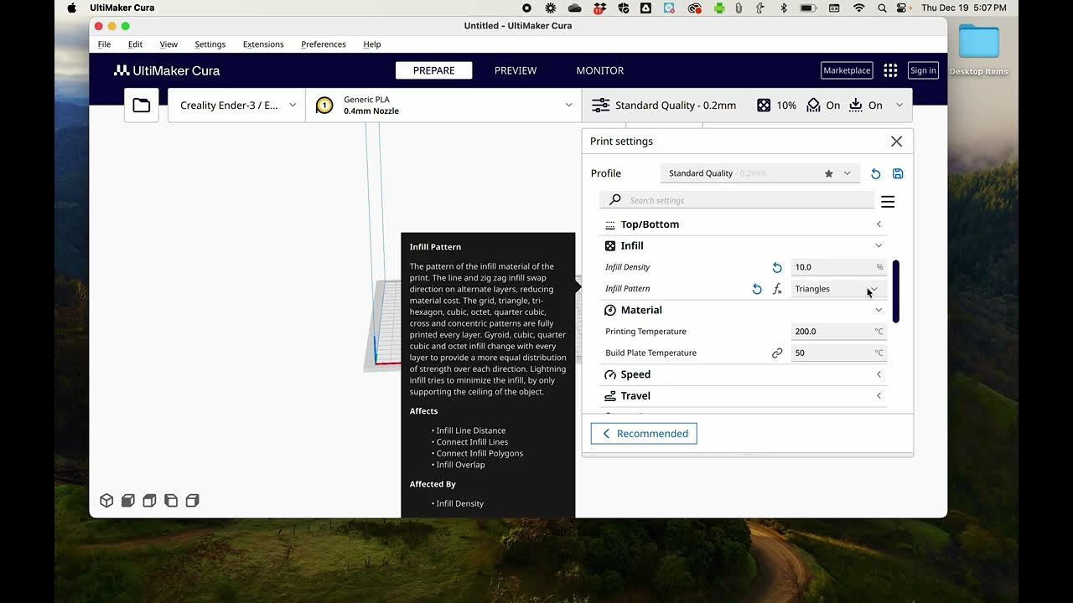Open the File menu
This screenshot has width=1073, height=603.
(x=104, y=44)
